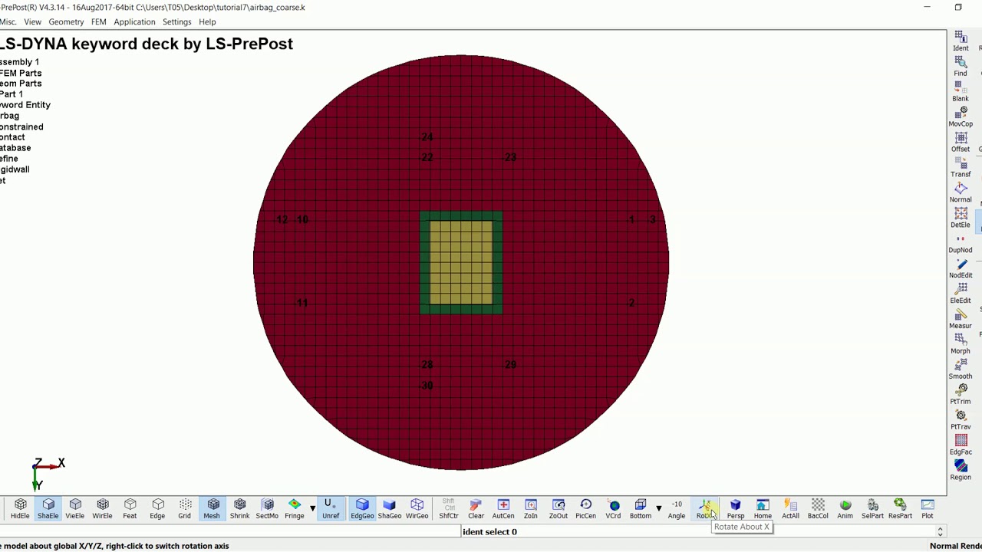
Task: Select the Edge display icon
Action: tap(157, 508)
